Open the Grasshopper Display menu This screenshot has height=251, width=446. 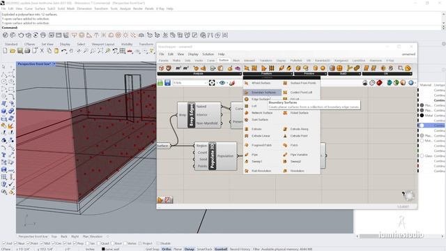193,54
